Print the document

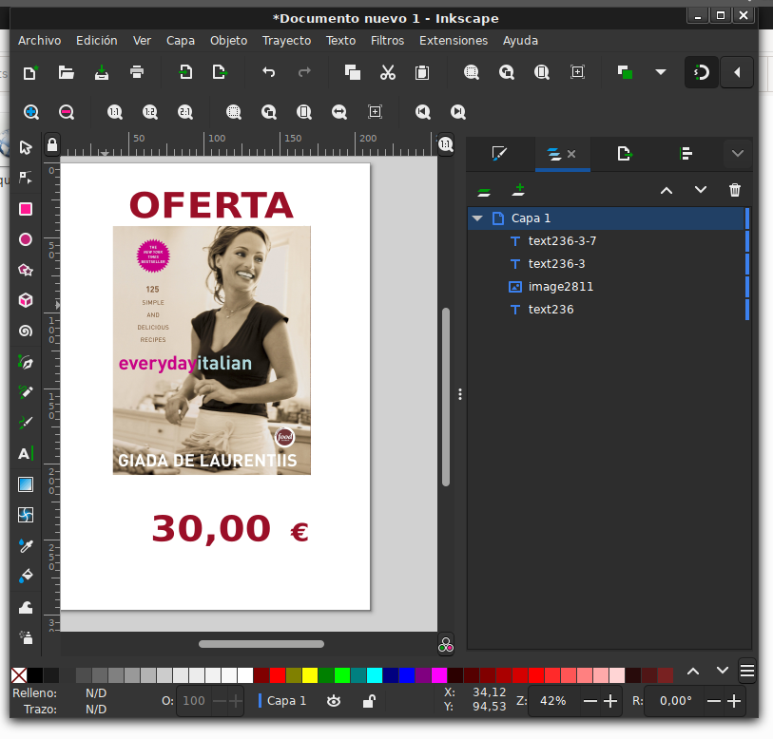137,73
